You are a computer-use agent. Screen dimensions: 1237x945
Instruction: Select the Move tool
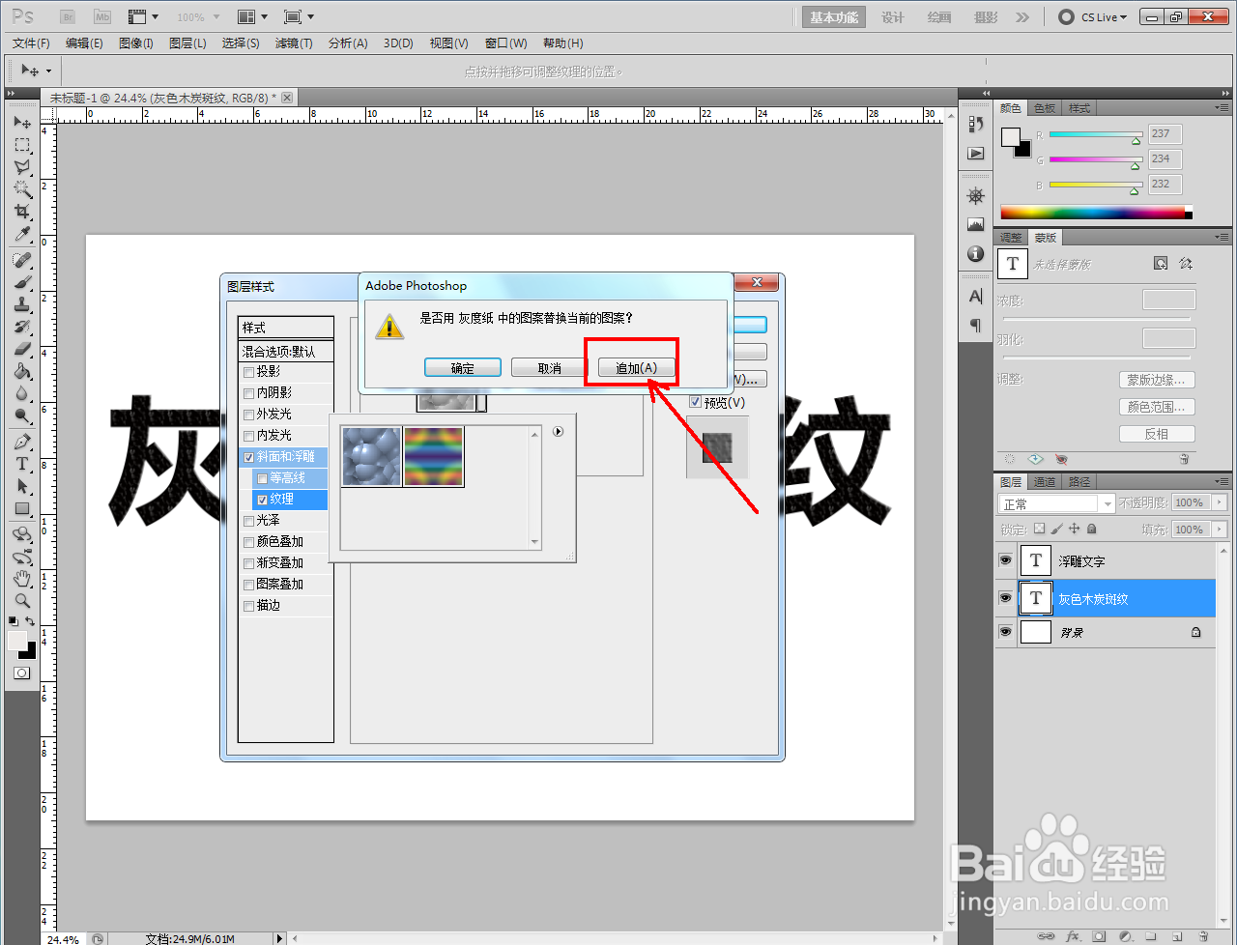[x=22, y=123]
